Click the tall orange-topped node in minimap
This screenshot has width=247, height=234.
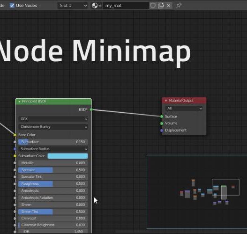click(x=193, y=183)
